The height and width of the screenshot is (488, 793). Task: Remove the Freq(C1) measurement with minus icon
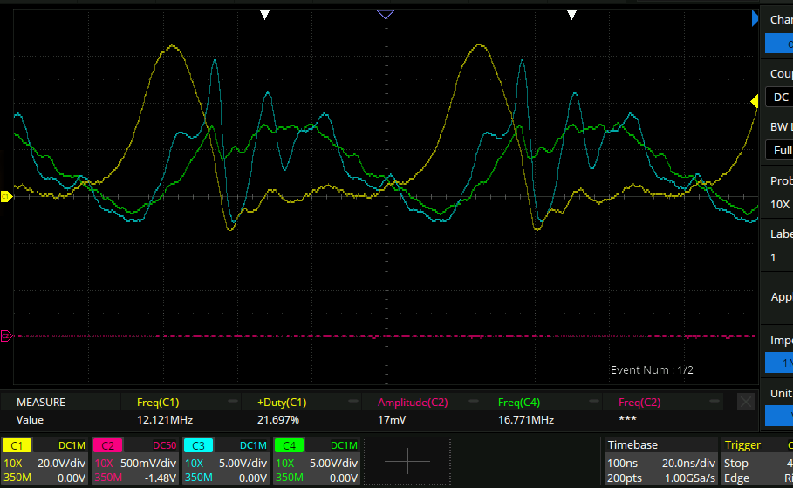[233, 402]
